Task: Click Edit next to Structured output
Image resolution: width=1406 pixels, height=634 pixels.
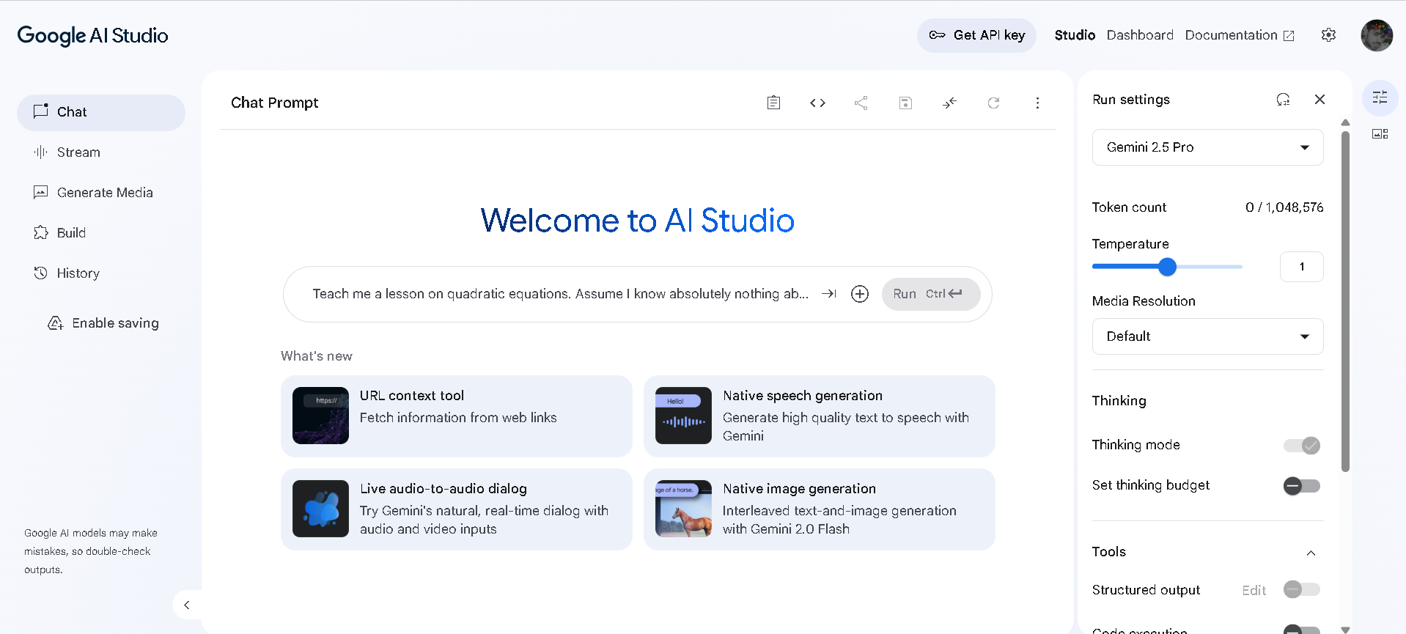Action: pyautogui.click(x=1254, y=590)
